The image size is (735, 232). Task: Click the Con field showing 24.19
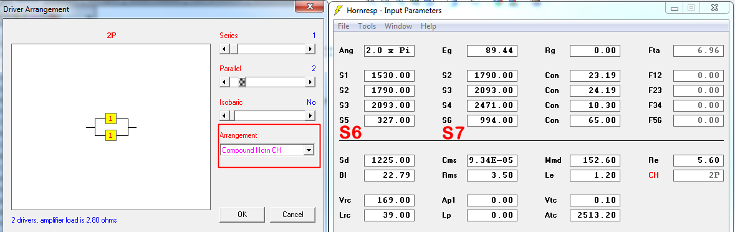click(x=595, y=90)
